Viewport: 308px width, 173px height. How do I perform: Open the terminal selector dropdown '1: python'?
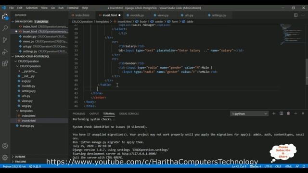point(249,113)
